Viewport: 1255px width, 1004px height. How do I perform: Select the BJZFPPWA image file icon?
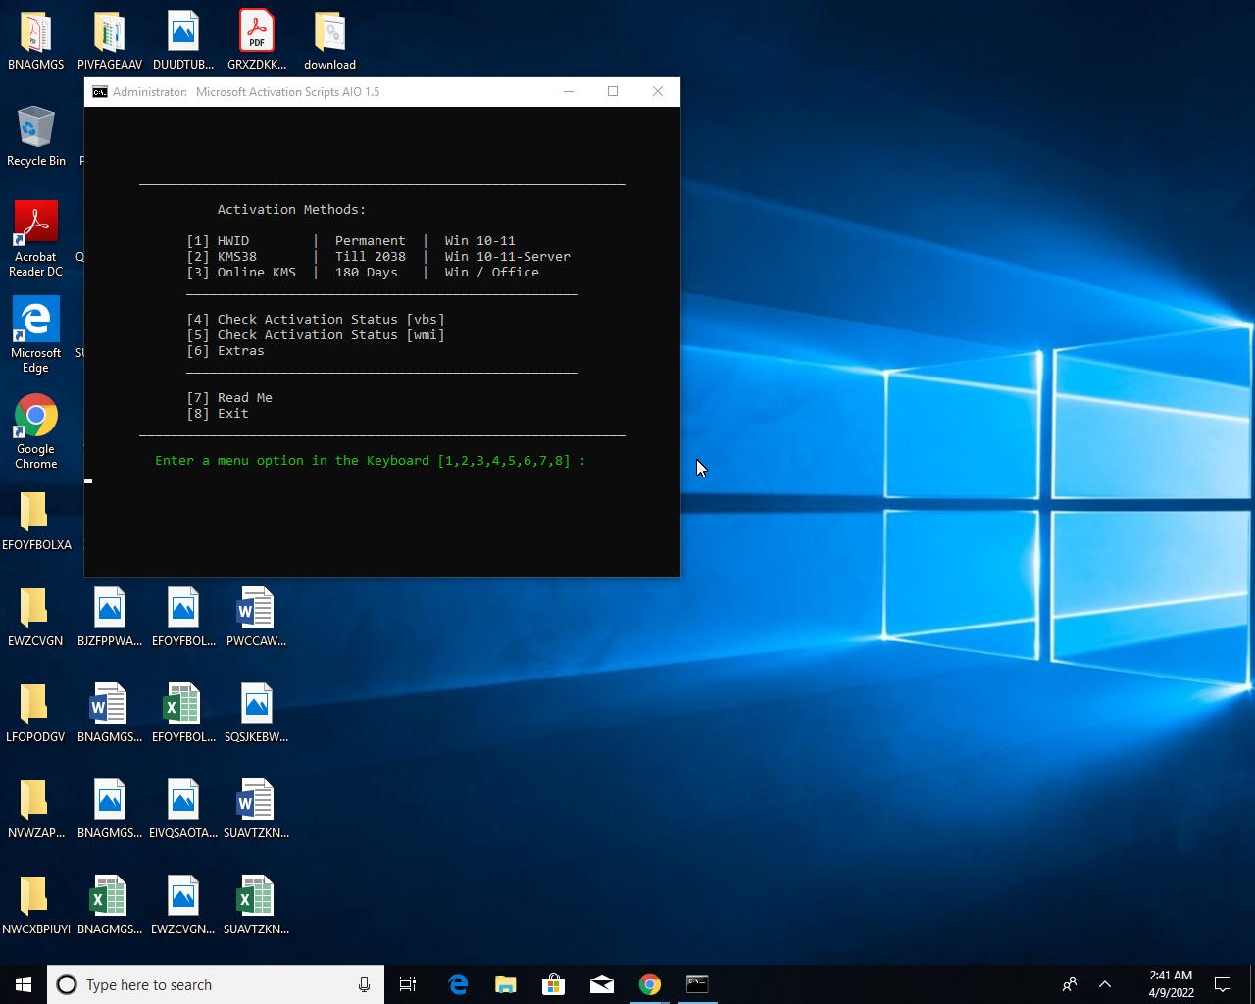[x=110, y=617]
